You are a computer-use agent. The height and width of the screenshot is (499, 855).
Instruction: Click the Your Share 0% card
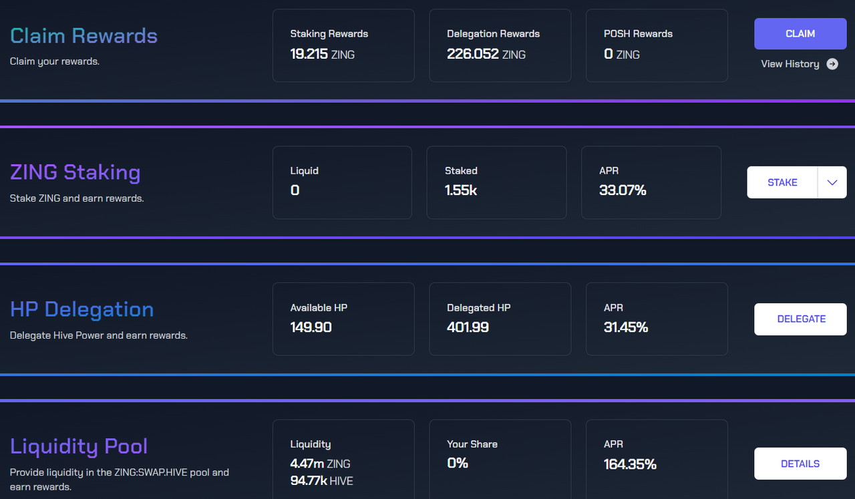[x=500, y=460]
